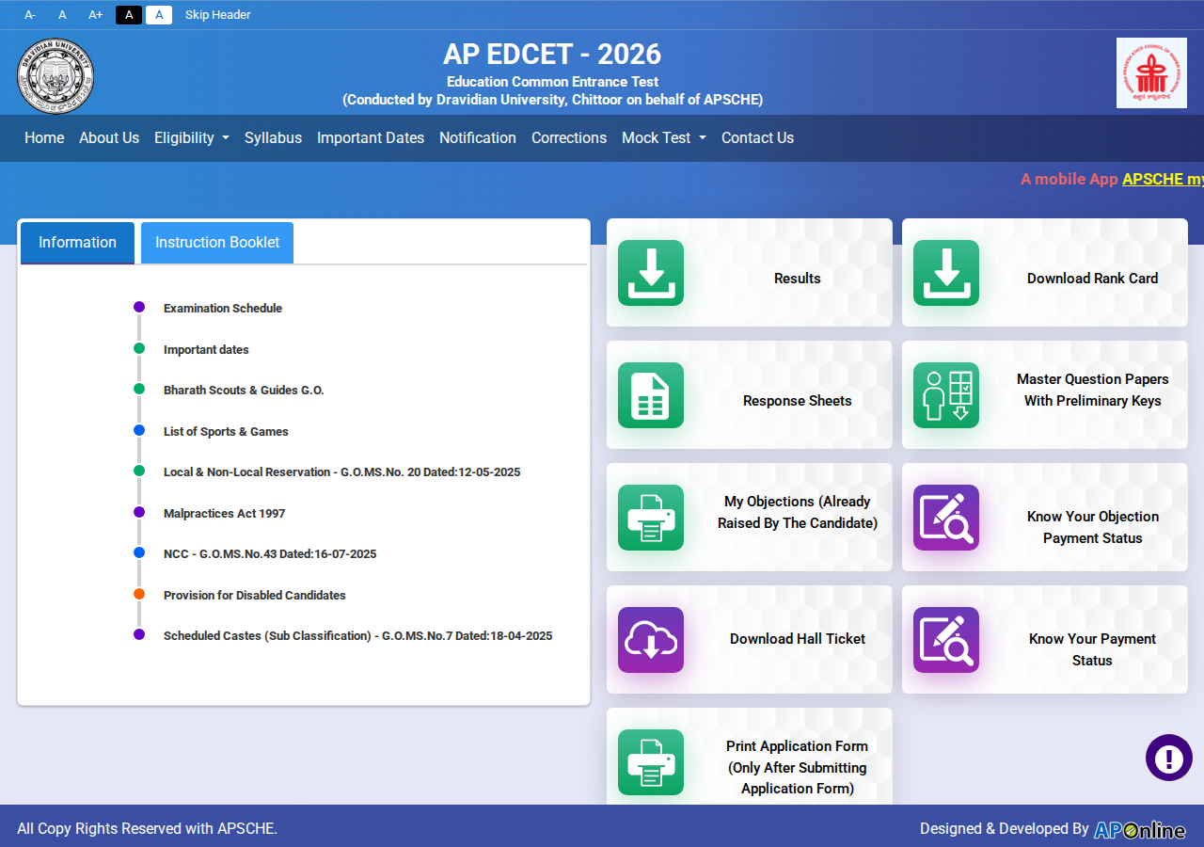
Task: Open the Contact Us menu item
Action: click(757, 137)
